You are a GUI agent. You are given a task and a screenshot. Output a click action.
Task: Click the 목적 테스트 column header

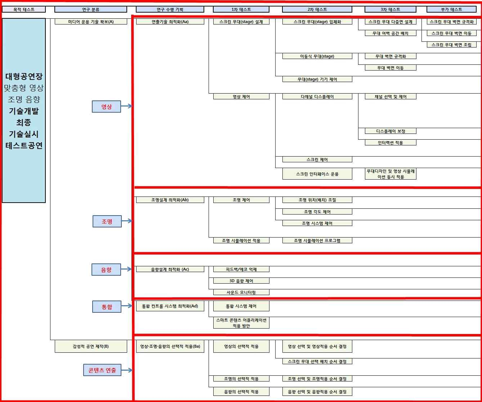click(x=24, y=9)
